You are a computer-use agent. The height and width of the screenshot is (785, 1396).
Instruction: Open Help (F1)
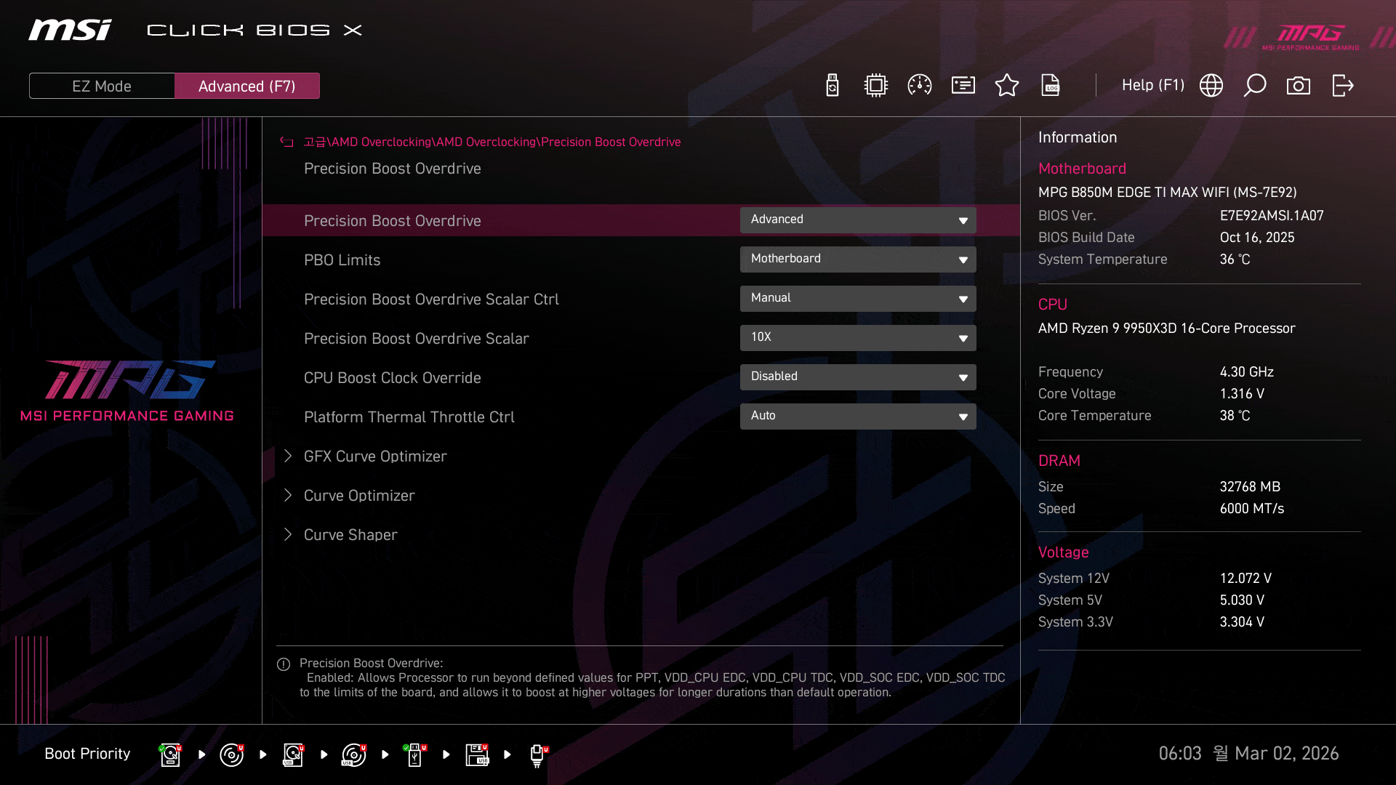[x=1152, y=86]
